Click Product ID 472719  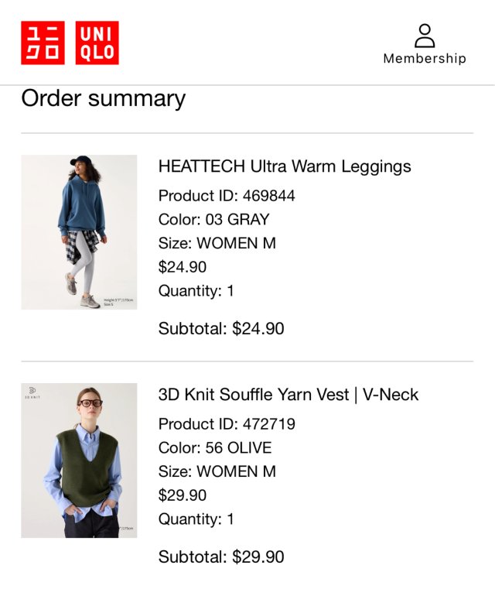pos(227,424)
